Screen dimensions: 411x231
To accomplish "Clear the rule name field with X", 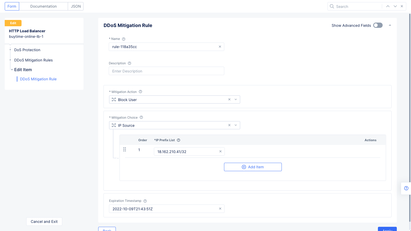I will [x=220, y=47].
